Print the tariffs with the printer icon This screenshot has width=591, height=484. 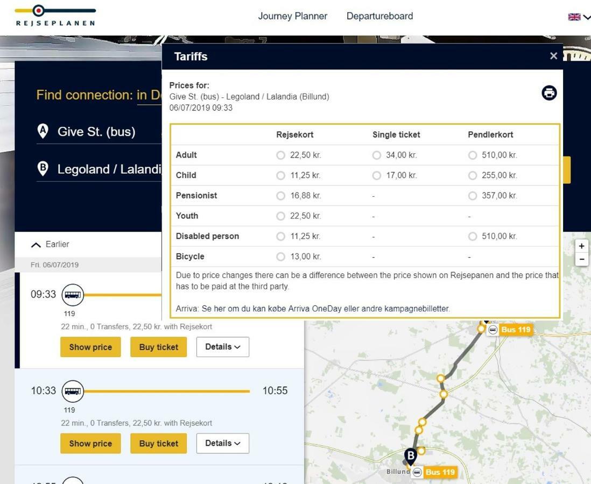(549, 92)
